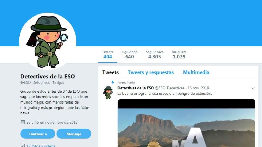This screenshot has width=262, height=147.
Task: Click the Mensaje button
Action: coord(74,134)
